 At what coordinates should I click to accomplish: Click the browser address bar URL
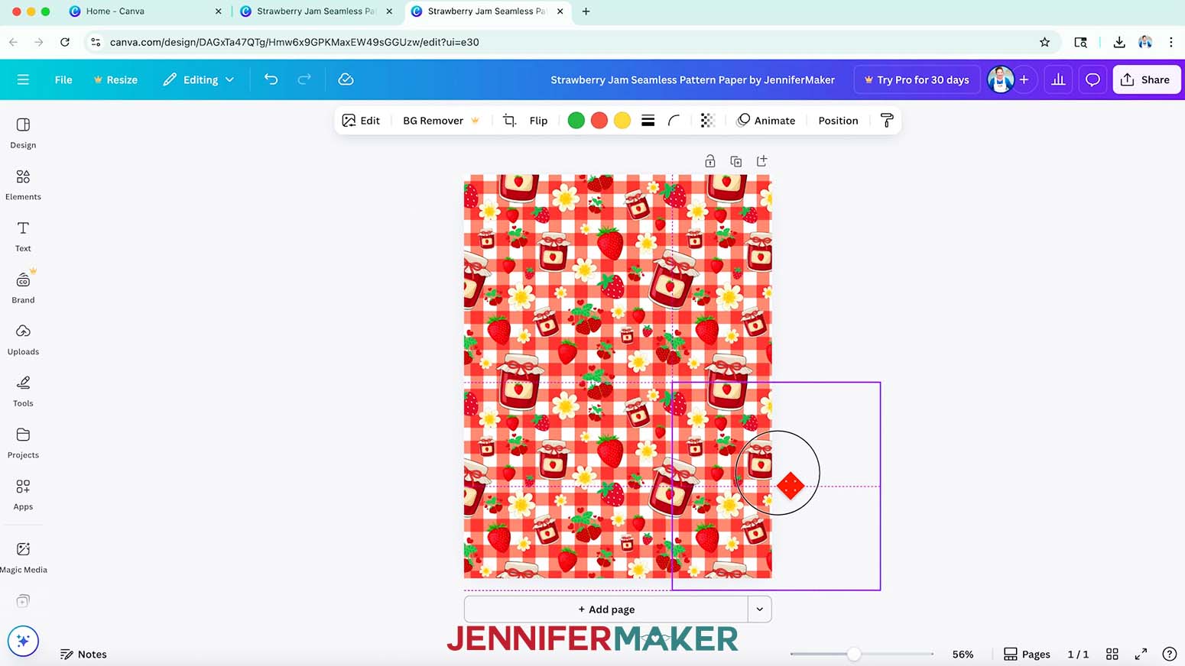(x=294, y=42)
